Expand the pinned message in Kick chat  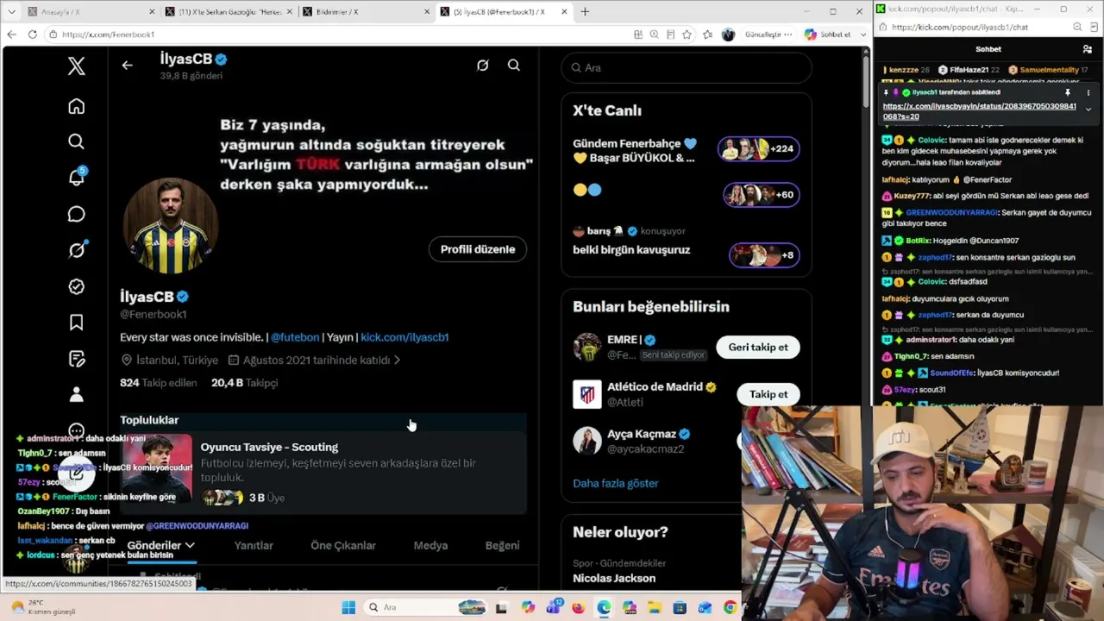pyautogui.click(x=1088, y=110)
